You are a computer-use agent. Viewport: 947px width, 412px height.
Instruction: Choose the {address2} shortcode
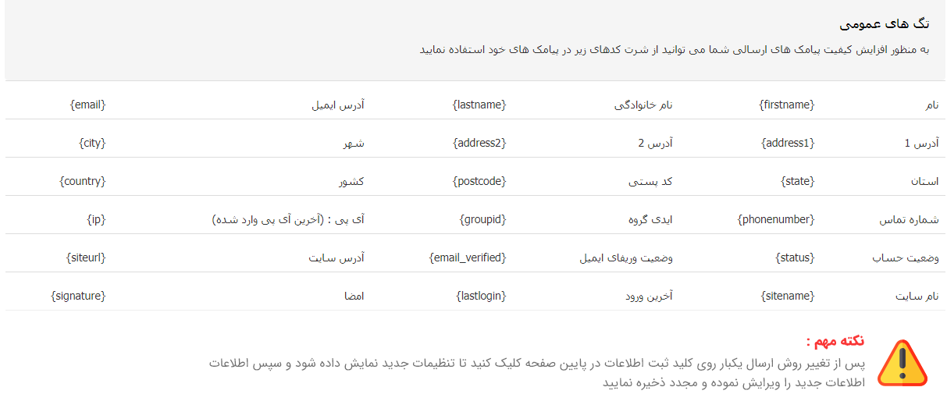click(479, 143)
